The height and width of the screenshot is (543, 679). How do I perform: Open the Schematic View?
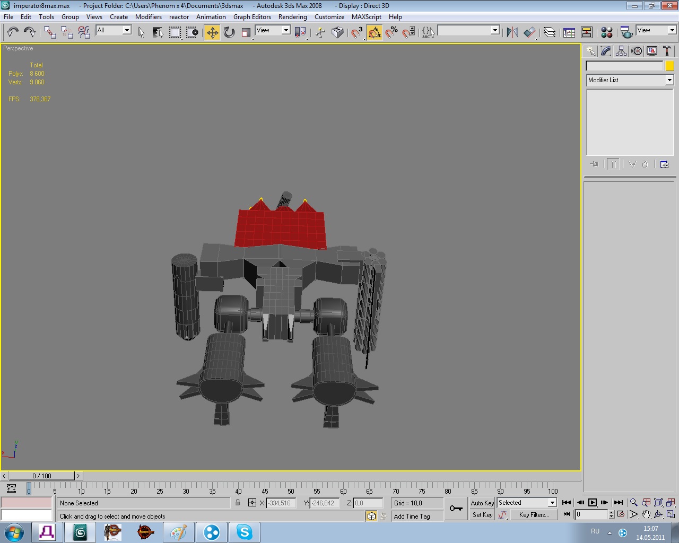coord(587,32)
